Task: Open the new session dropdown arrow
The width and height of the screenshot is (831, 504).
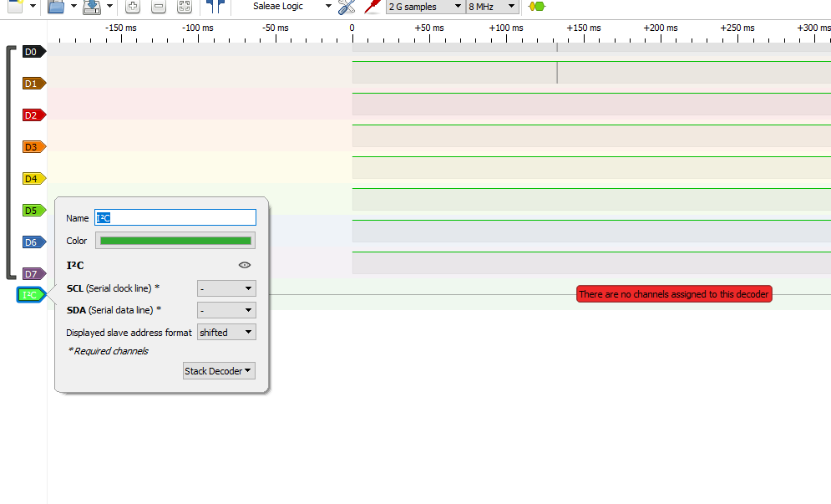Action: 33,7
